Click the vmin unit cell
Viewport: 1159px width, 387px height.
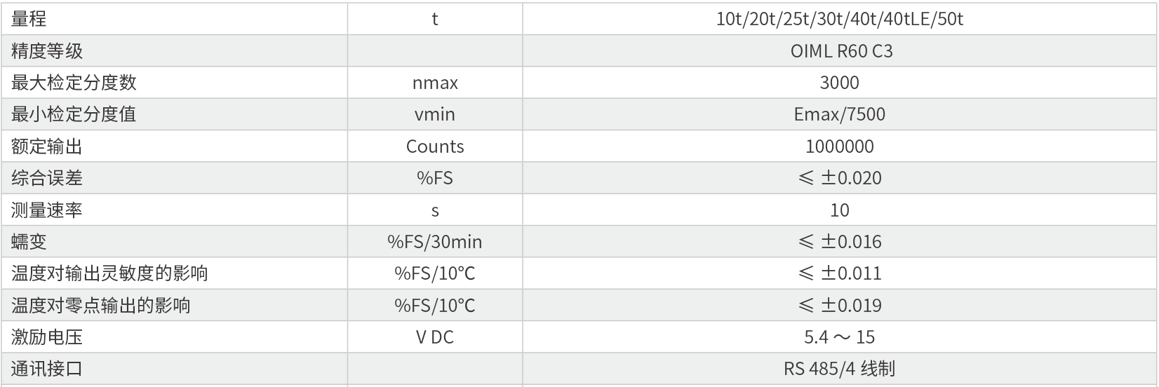(435, 114)
